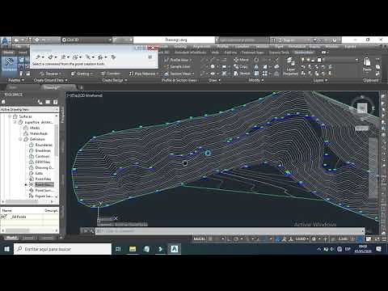This screenshot has height=291, width=388.
Task: Click the Toolspace home icon
Action: (x=3, y=102)
